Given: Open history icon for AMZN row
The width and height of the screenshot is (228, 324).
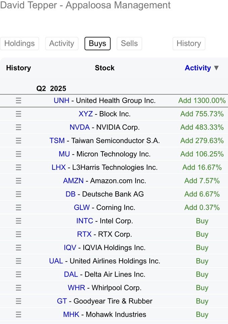Looking at the screenshot, I should pyautogui.click(x=18, y=181).
